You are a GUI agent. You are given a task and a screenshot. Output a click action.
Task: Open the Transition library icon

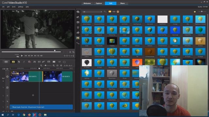78,22
